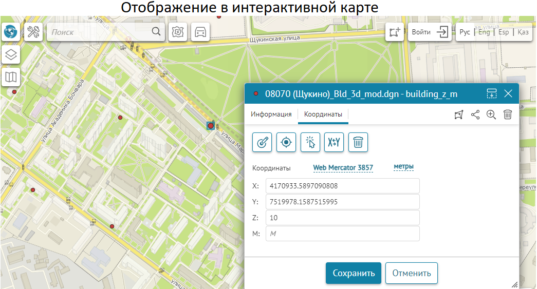The width and height of the screenshot is (537, 289).
Task: Click the Сохранить button
Action: 353,273
